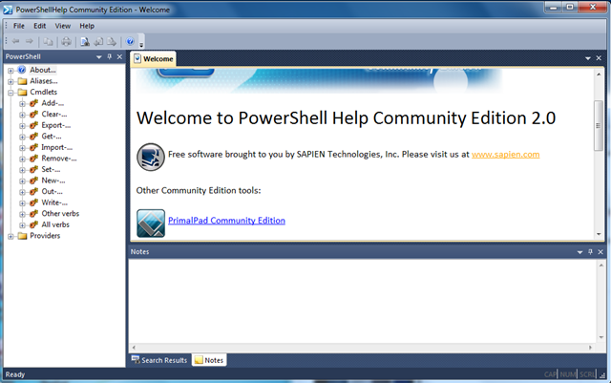Click the Back navigation arrow in the toolbar
This screenshot has width=611, height=383.
click(x=16, y=41)
